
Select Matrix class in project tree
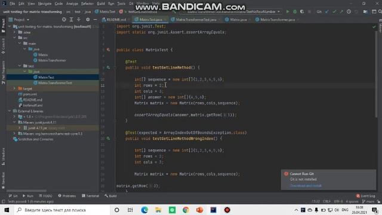43,55
